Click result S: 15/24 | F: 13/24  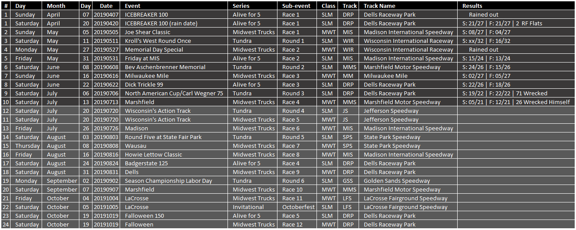pyautogui.click(x=516, y=58)
